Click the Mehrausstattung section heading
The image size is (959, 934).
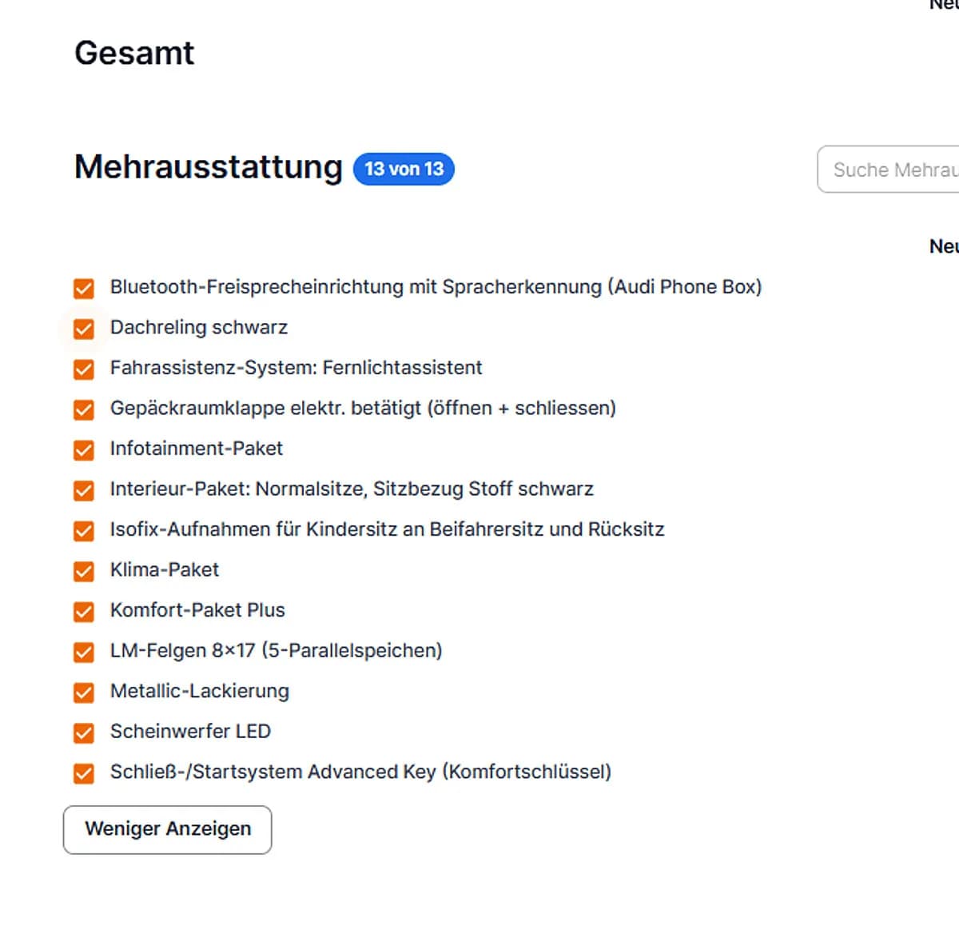(x=209, y=167)
